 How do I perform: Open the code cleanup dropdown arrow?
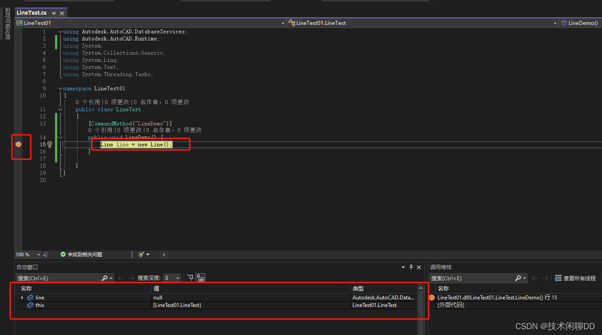[x=147, y=254]
